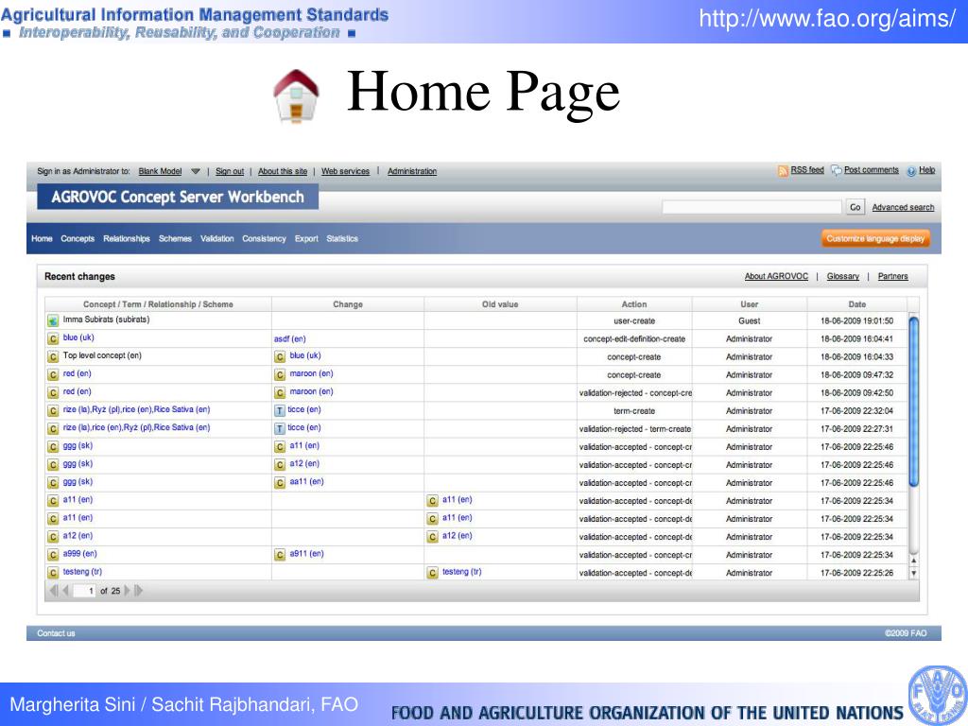Click the Help question mark icon
968x726 pixels.
coord(911,172)
